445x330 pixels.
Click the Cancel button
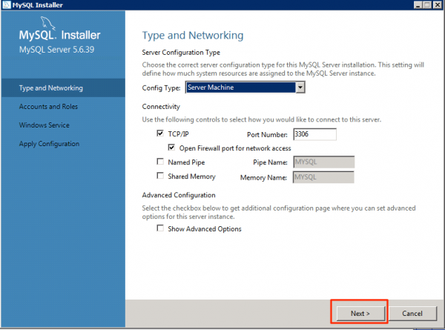(412, 313)
